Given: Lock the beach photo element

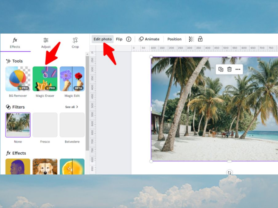Looking at the screenshot, I should coord(200,39).
